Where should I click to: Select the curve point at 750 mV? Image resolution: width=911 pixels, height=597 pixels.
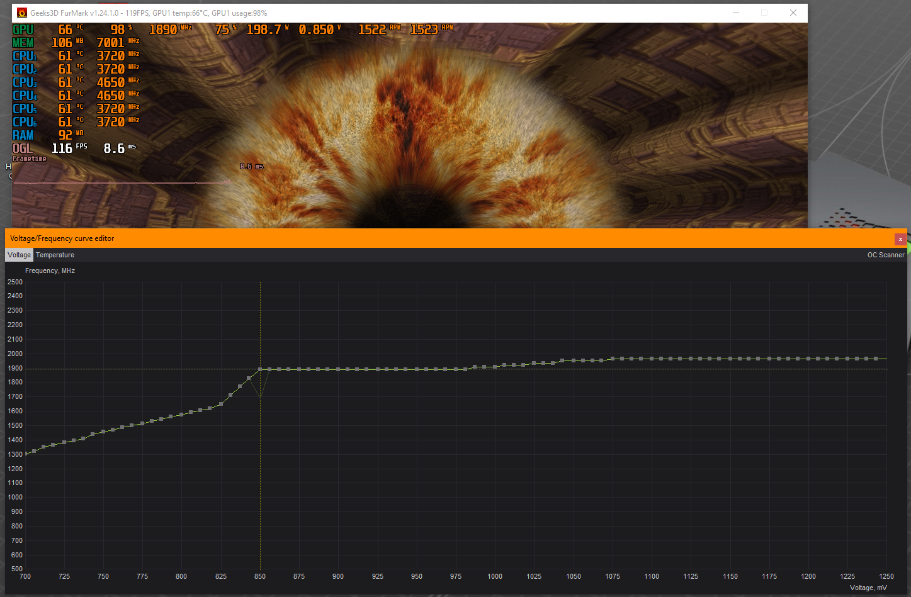click(x=103, y=432)
